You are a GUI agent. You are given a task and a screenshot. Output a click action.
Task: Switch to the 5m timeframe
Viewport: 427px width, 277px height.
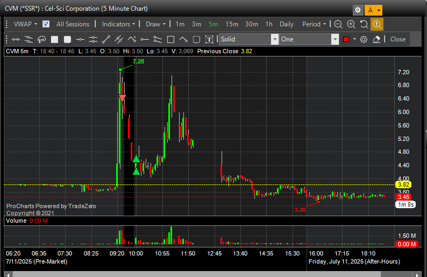213,24
